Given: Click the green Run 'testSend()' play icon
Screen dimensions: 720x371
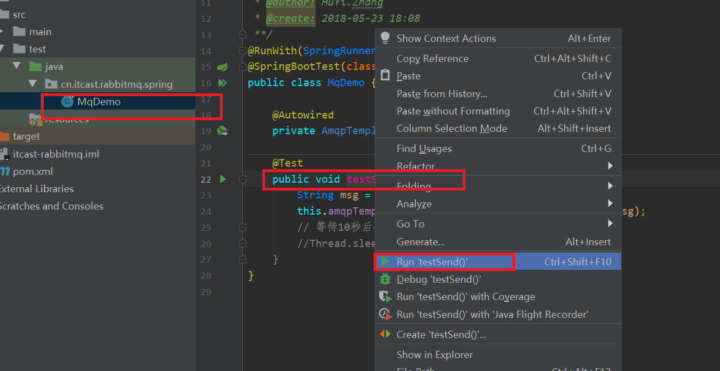Looking at the screenshot, I should (385, 261).
